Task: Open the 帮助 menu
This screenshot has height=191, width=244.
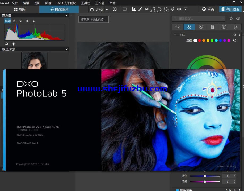Action: pos(112,3)
